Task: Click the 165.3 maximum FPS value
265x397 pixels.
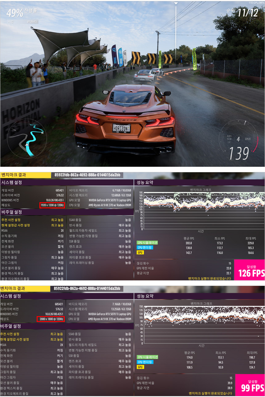Action: tap(251, 248)
